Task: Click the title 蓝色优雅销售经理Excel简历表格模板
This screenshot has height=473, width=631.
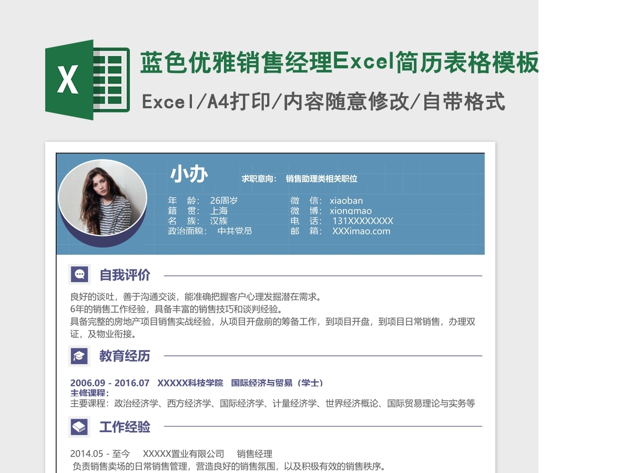Action: pyautogui.click(x=340, y=63)
